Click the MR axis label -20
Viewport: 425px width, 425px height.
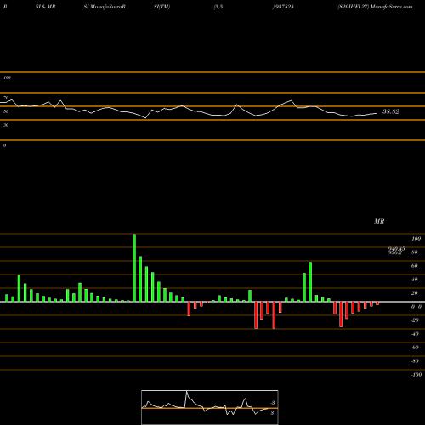(x=415, y=320)
